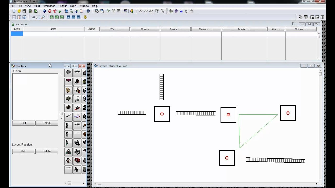Select the gray slab graphic icon
335x188 pixels.
pyautogui.click(x=68, y=72)
